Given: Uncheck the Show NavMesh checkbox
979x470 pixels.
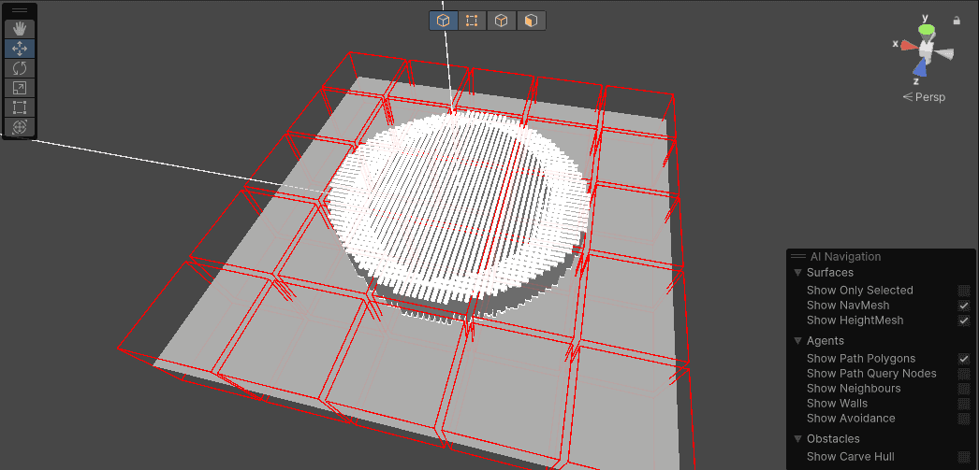Looking at the screenshot, I should point(963,306).
